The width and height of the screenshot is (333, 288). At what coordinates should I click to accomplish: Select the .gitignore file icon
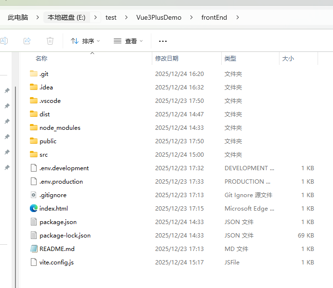[34, 195]
